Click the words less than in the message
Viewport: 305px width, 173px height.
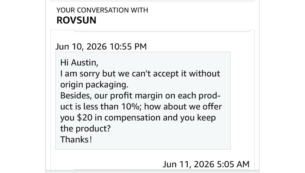coord(101,107)
